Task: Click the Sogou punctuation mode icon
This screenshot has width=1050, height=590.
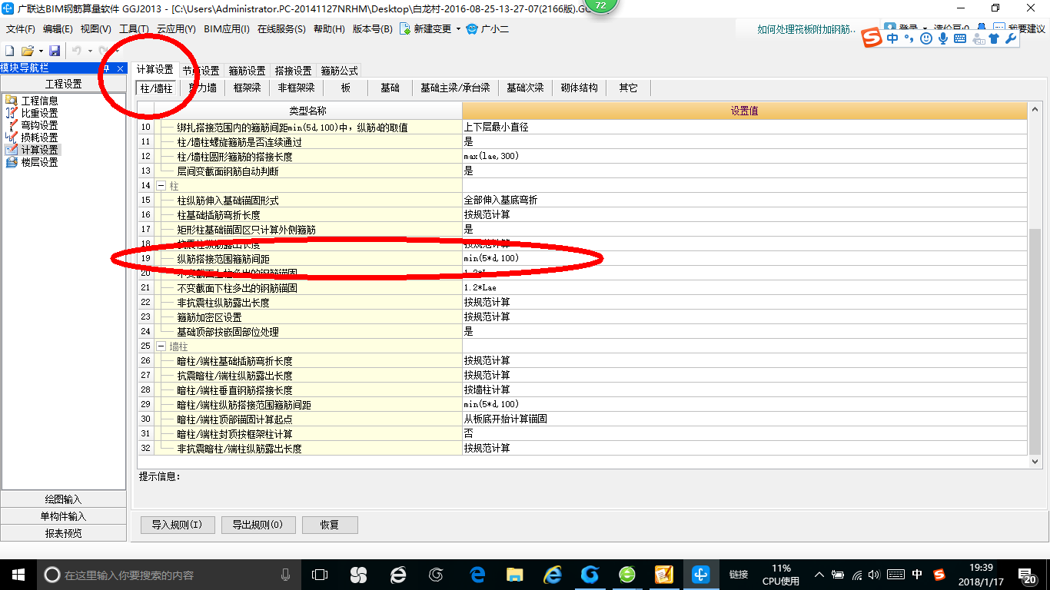Action: coord(909,38)
